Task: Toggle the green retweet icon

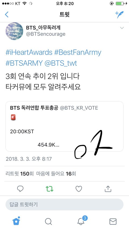Action: tap(49, 189)
